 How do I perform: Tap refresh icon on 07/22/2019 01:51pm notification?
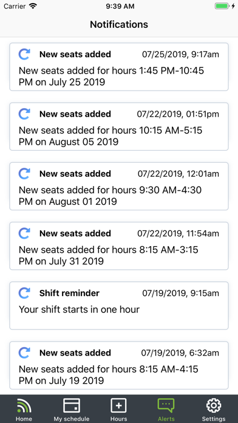click(x=24, y=114)
